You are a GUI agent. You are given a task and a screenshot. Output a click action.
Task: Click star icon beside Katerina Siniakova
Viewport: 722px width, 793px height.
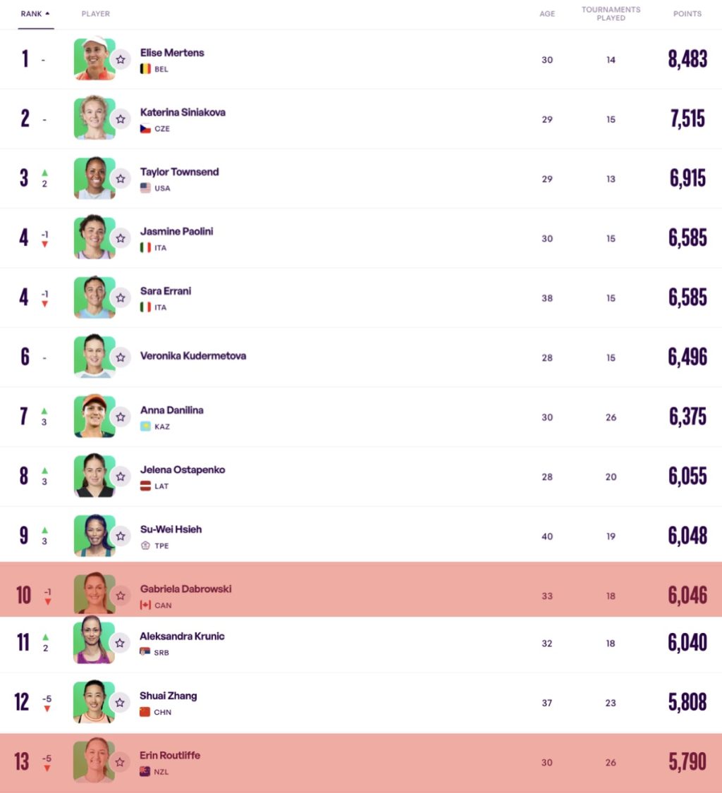click(x=121, y=119)
